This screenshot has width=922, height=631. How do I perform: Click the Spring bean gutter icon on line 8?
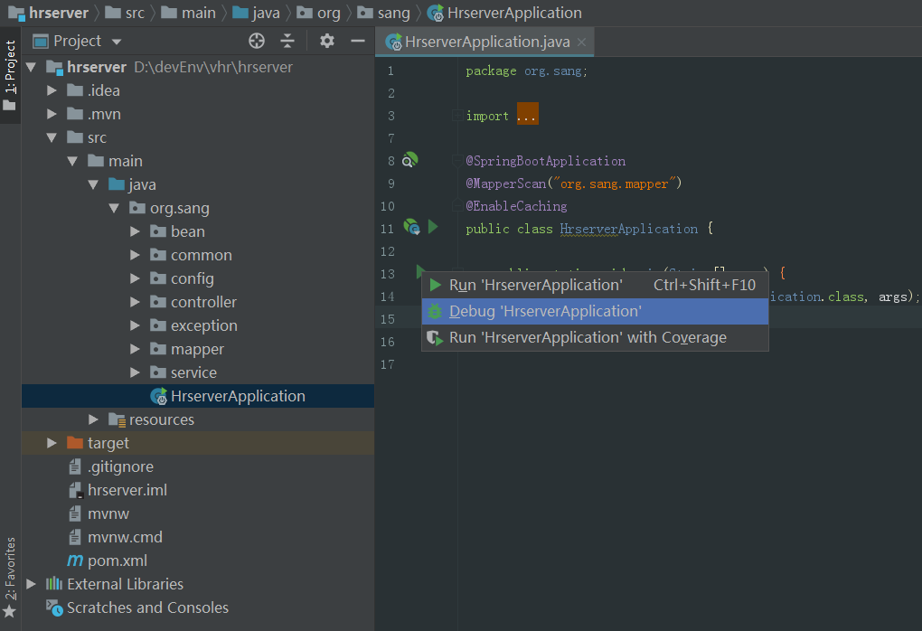click(x=410, y=160)
